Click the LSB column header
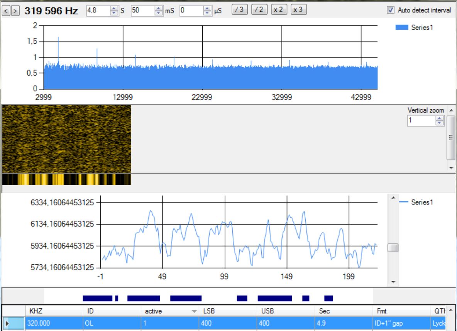 (228, 311)
